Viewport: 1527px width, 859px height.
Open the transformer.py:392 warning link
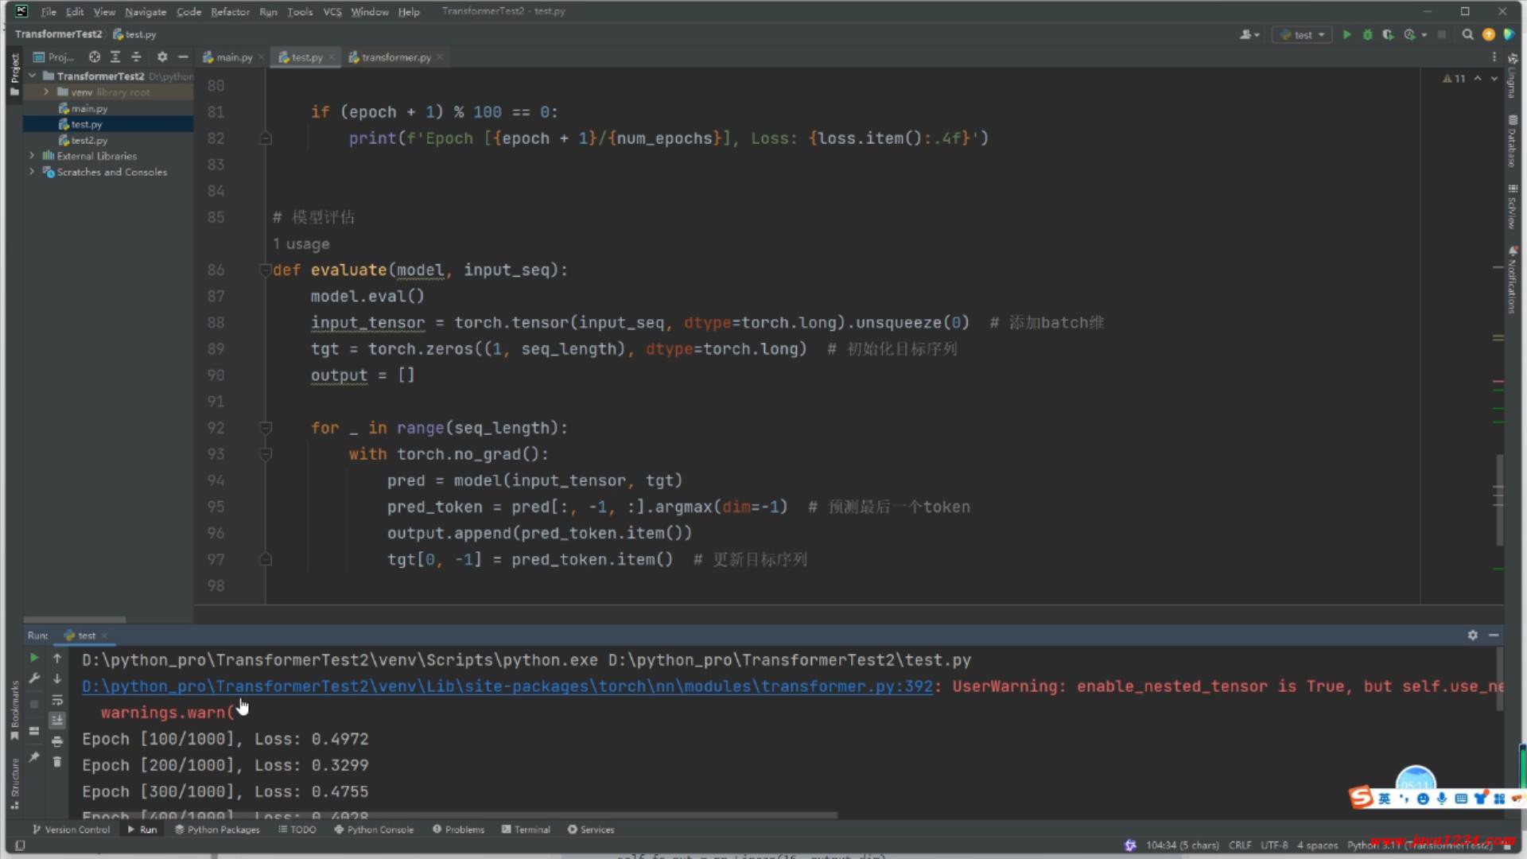pos(507,686)
